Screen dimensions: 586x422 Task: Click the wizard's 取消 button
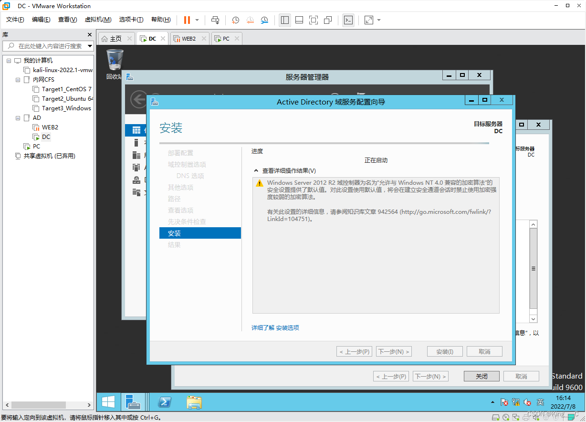pos(484,351)
